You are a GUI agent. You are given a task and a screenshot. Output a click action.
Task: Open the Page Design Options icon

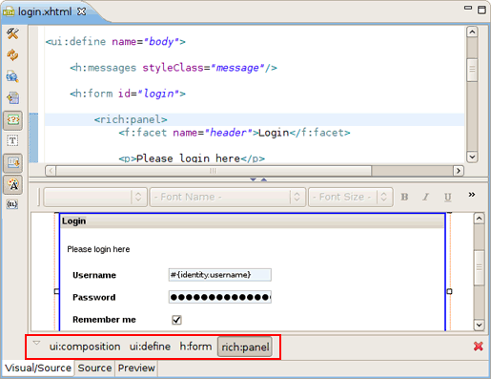[12, 76]
